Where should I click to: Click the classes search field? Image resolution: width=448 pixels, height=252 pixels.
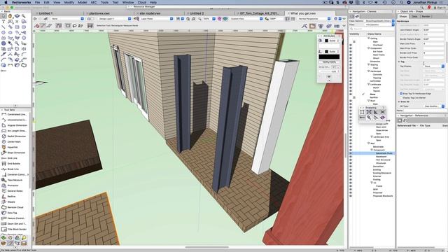pyautogui.click(x=372, y=29)
